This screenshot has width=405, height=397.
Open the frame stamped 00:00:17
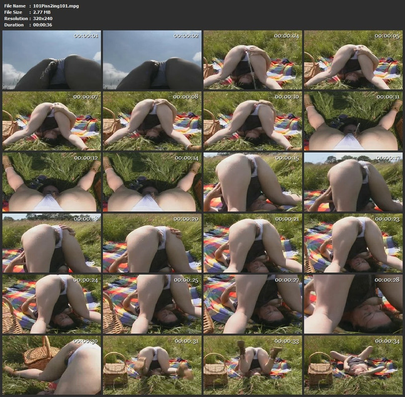tap(353, 182)
